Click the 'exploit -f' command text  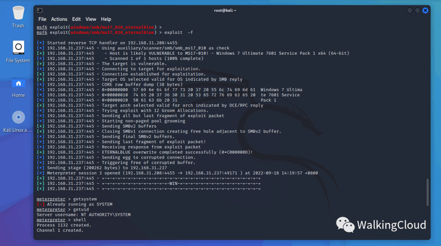(179, 32)
